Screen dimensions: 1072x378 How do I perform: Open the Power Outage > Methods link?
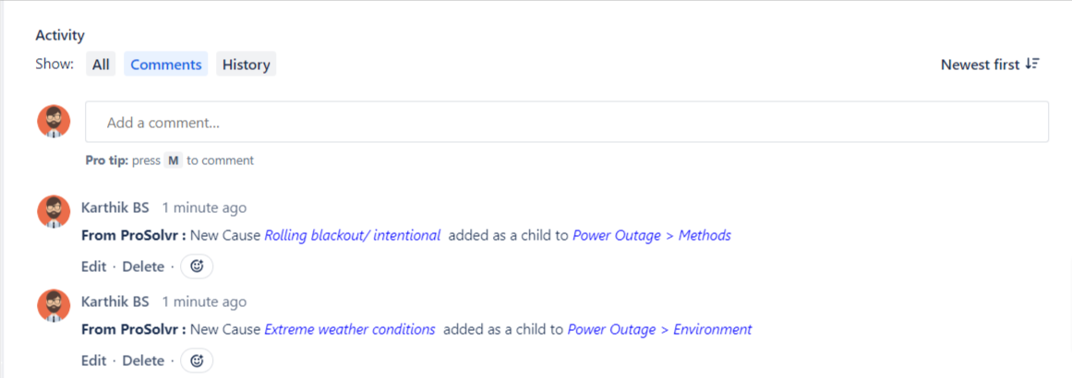[652, 235]
